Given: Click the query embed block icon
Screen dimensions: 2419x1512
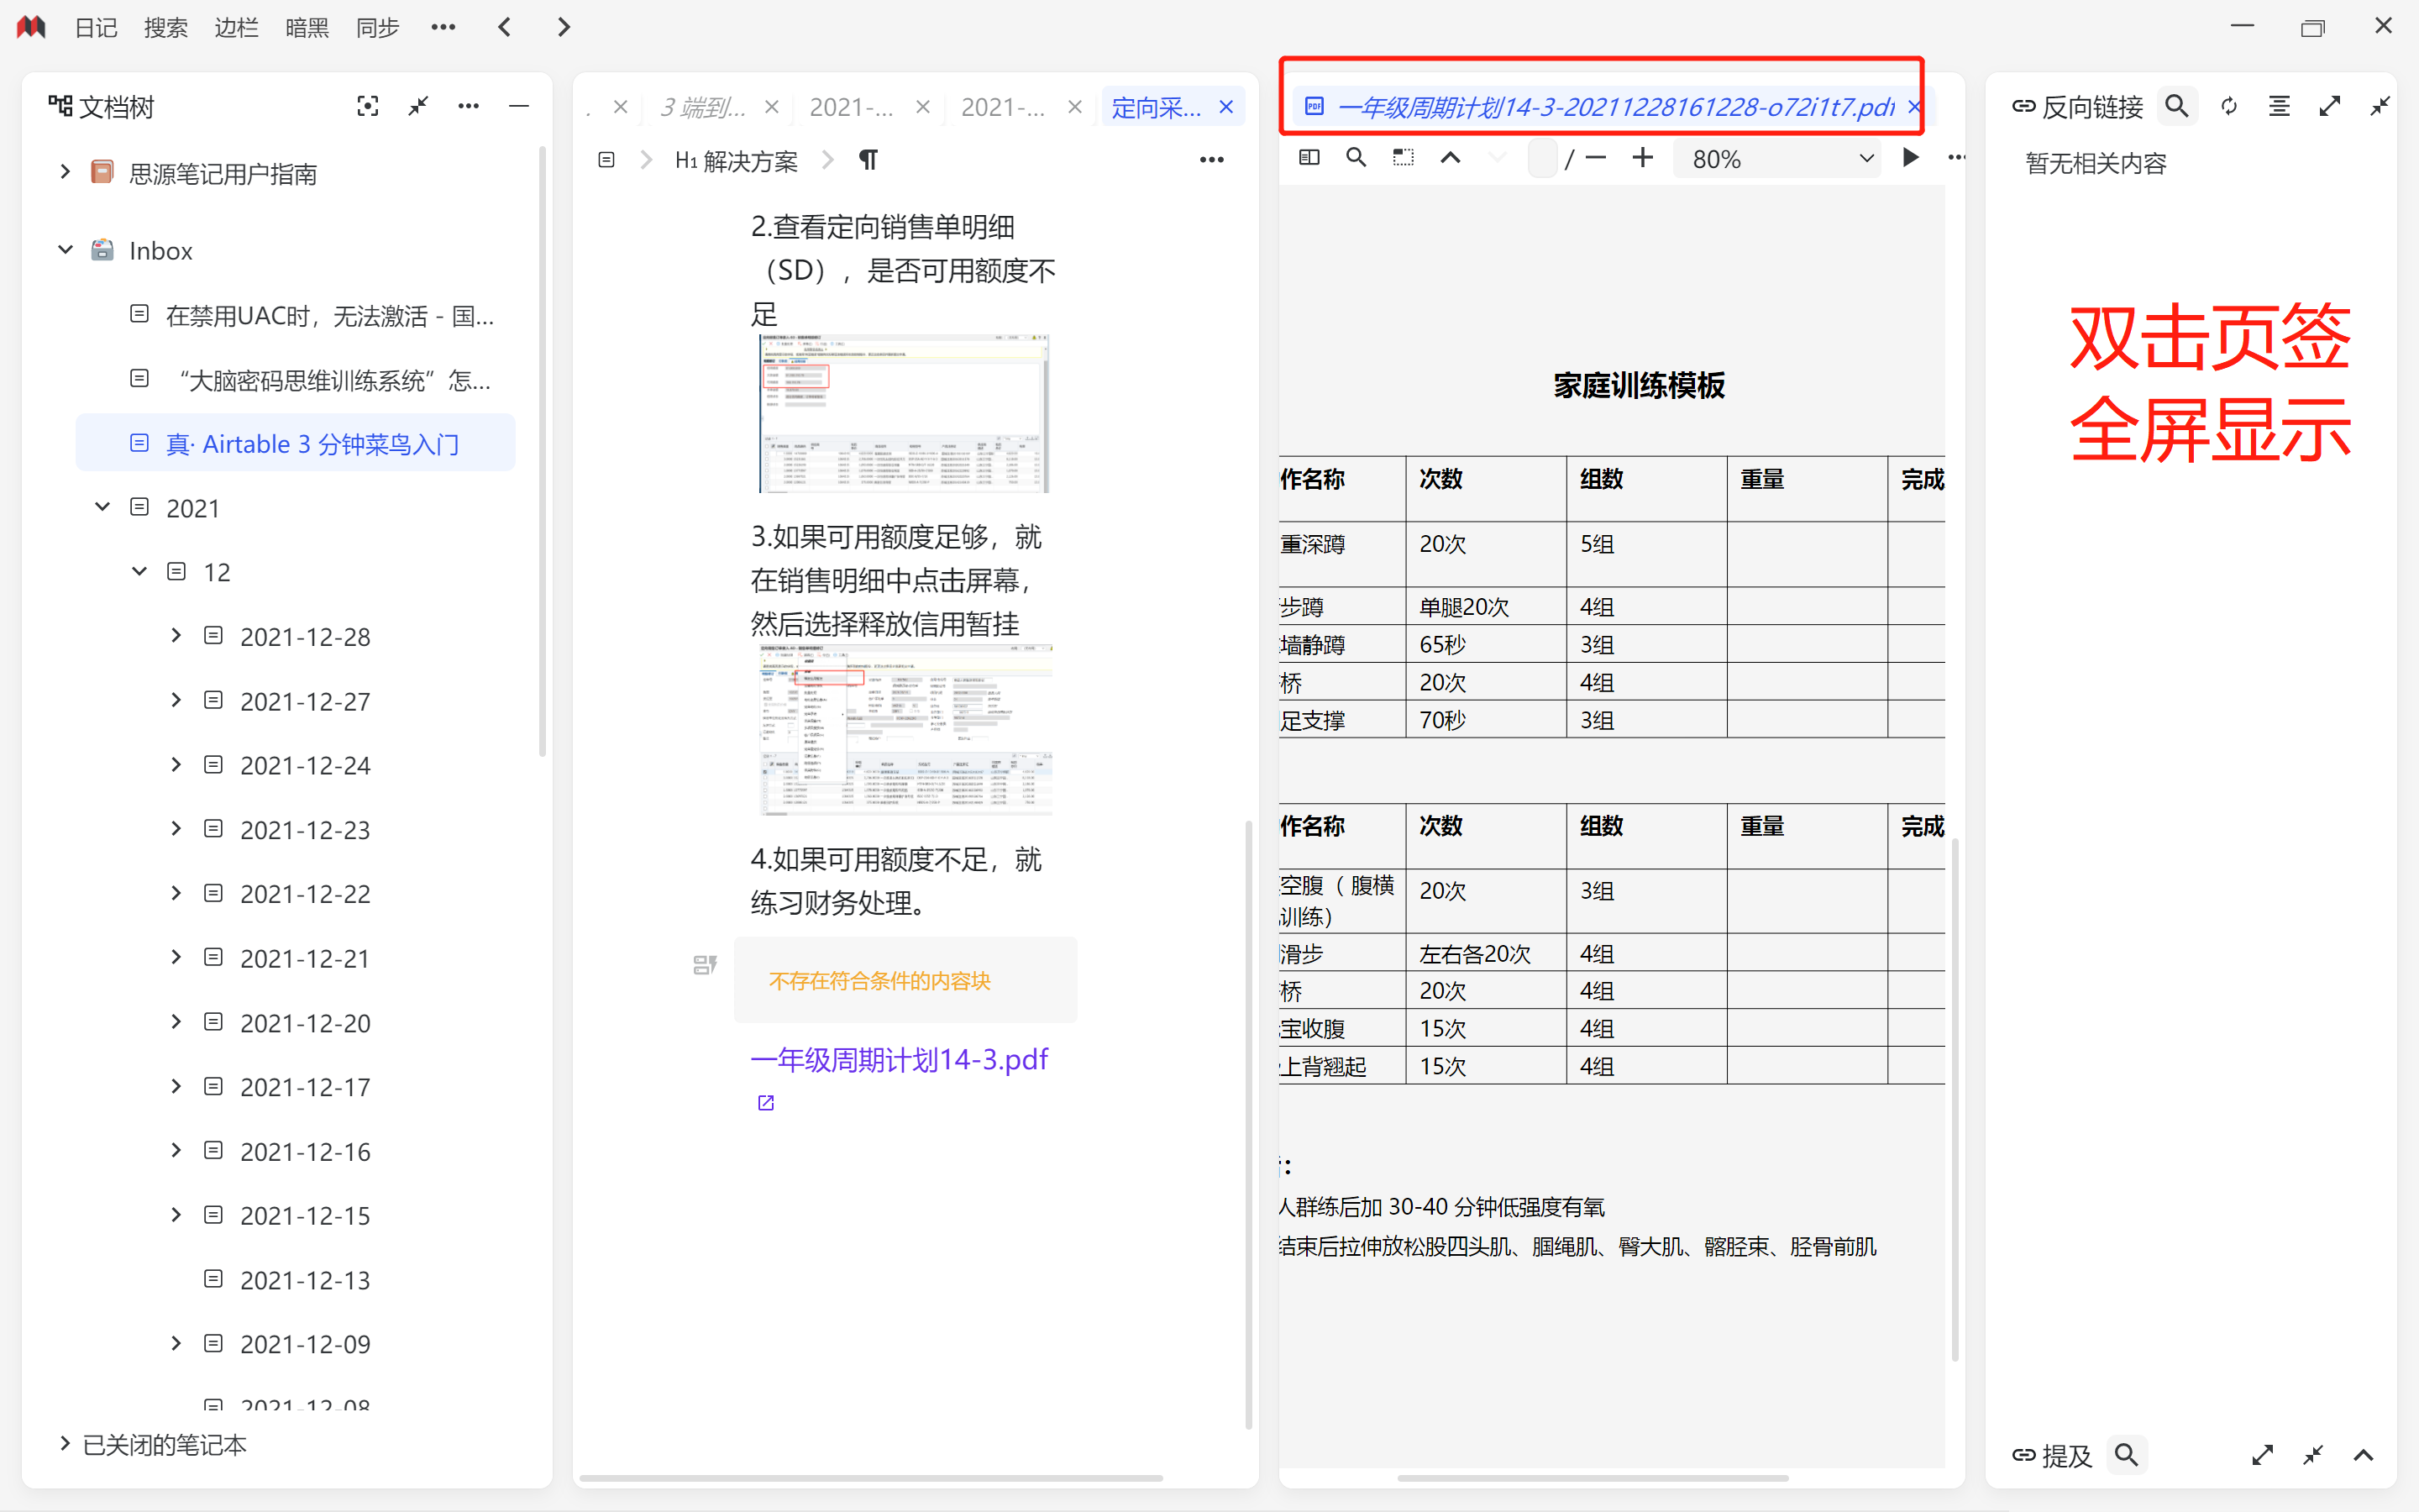Looking at the screenshot, I should tap(705, 964).
